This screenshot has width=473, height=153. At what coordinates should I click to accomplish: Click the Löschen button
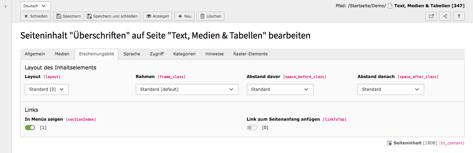click(210, 16)
